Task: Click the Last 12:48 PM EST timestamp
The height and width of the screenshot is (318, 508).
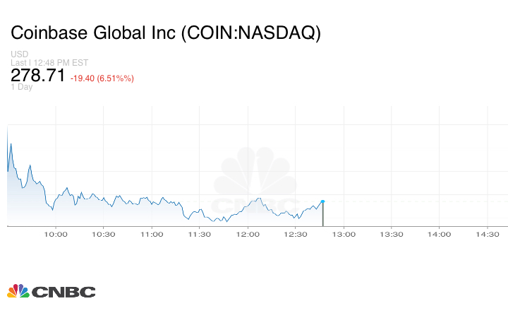Action: pyautogui.click(x=48, y=63)
